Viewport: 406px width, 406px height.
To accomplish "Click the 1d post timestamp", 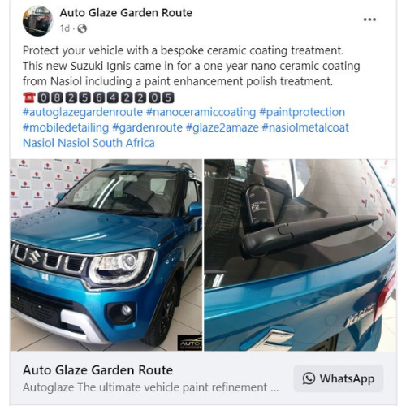I will point(65,28).
